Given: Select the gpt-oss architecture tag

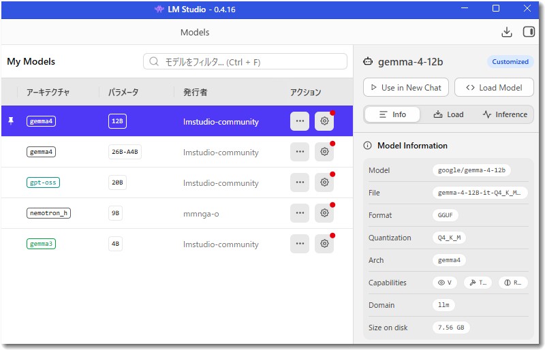Looking at the screenshot, I should [43, 182].
